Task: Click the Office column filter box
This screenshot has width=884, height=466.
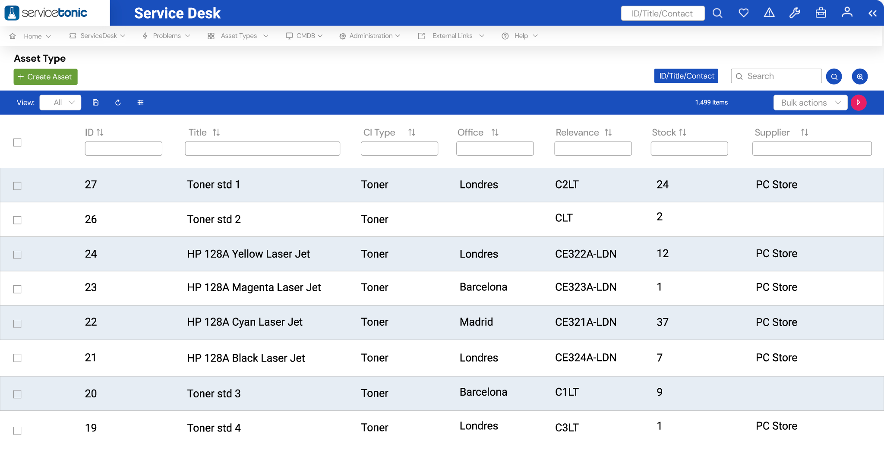Action: [495, 148]
